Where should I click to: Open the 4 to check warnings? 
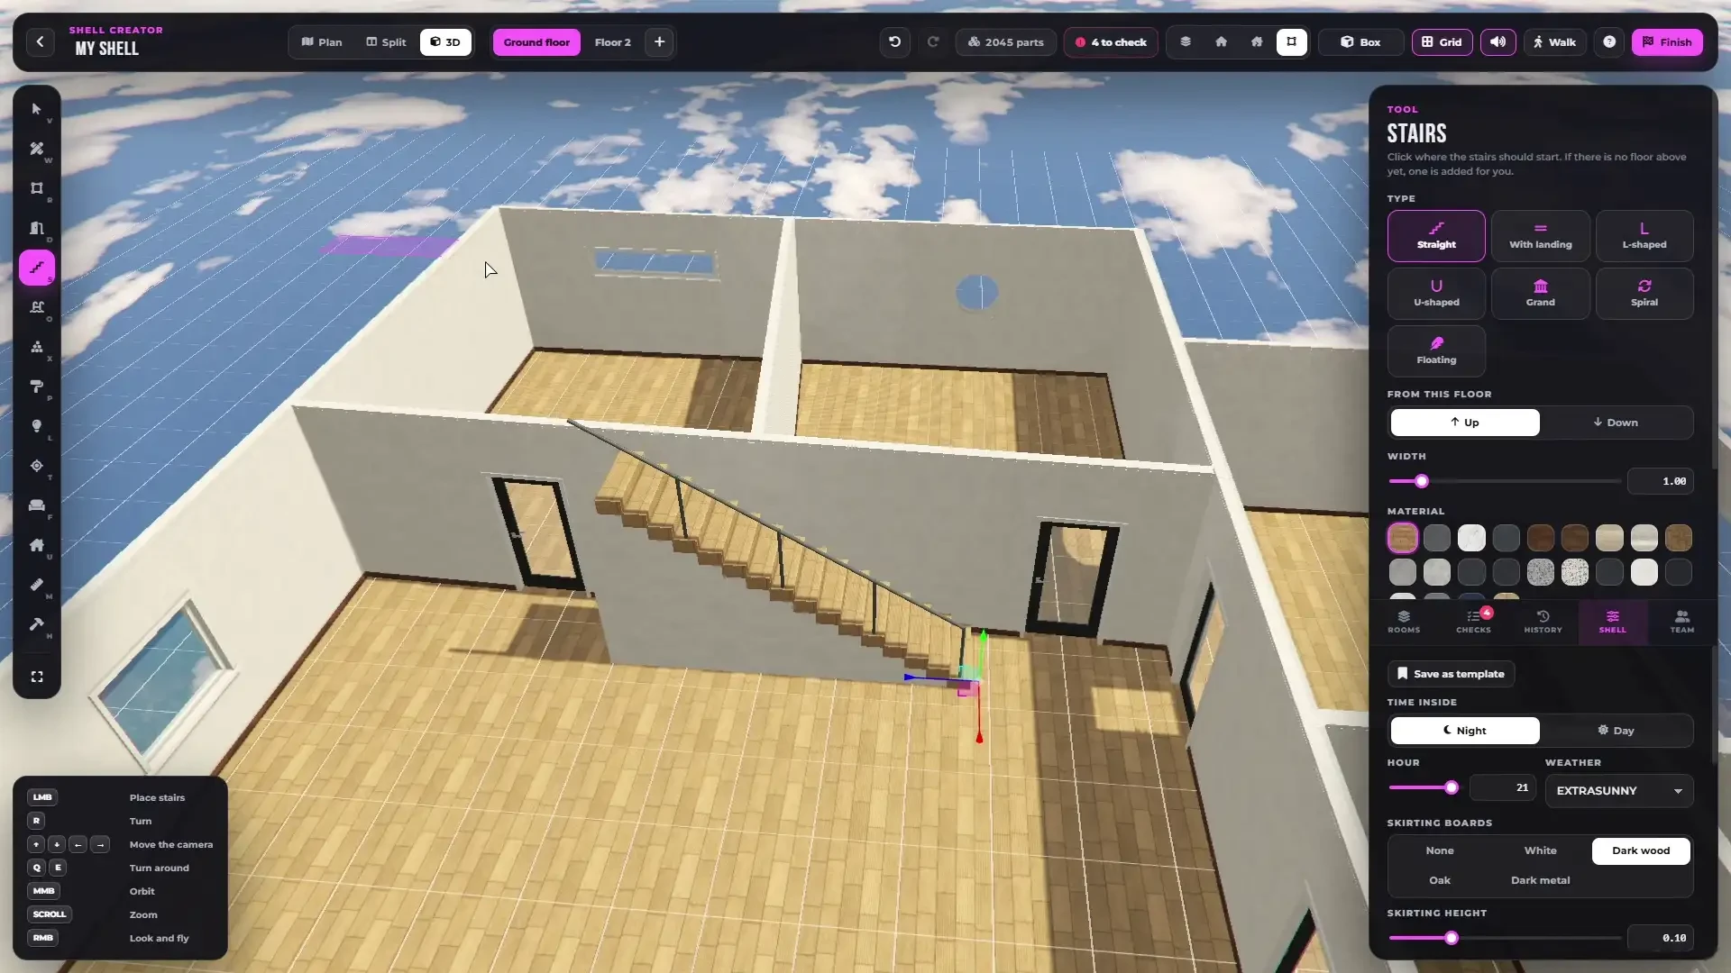[1111, 42]
